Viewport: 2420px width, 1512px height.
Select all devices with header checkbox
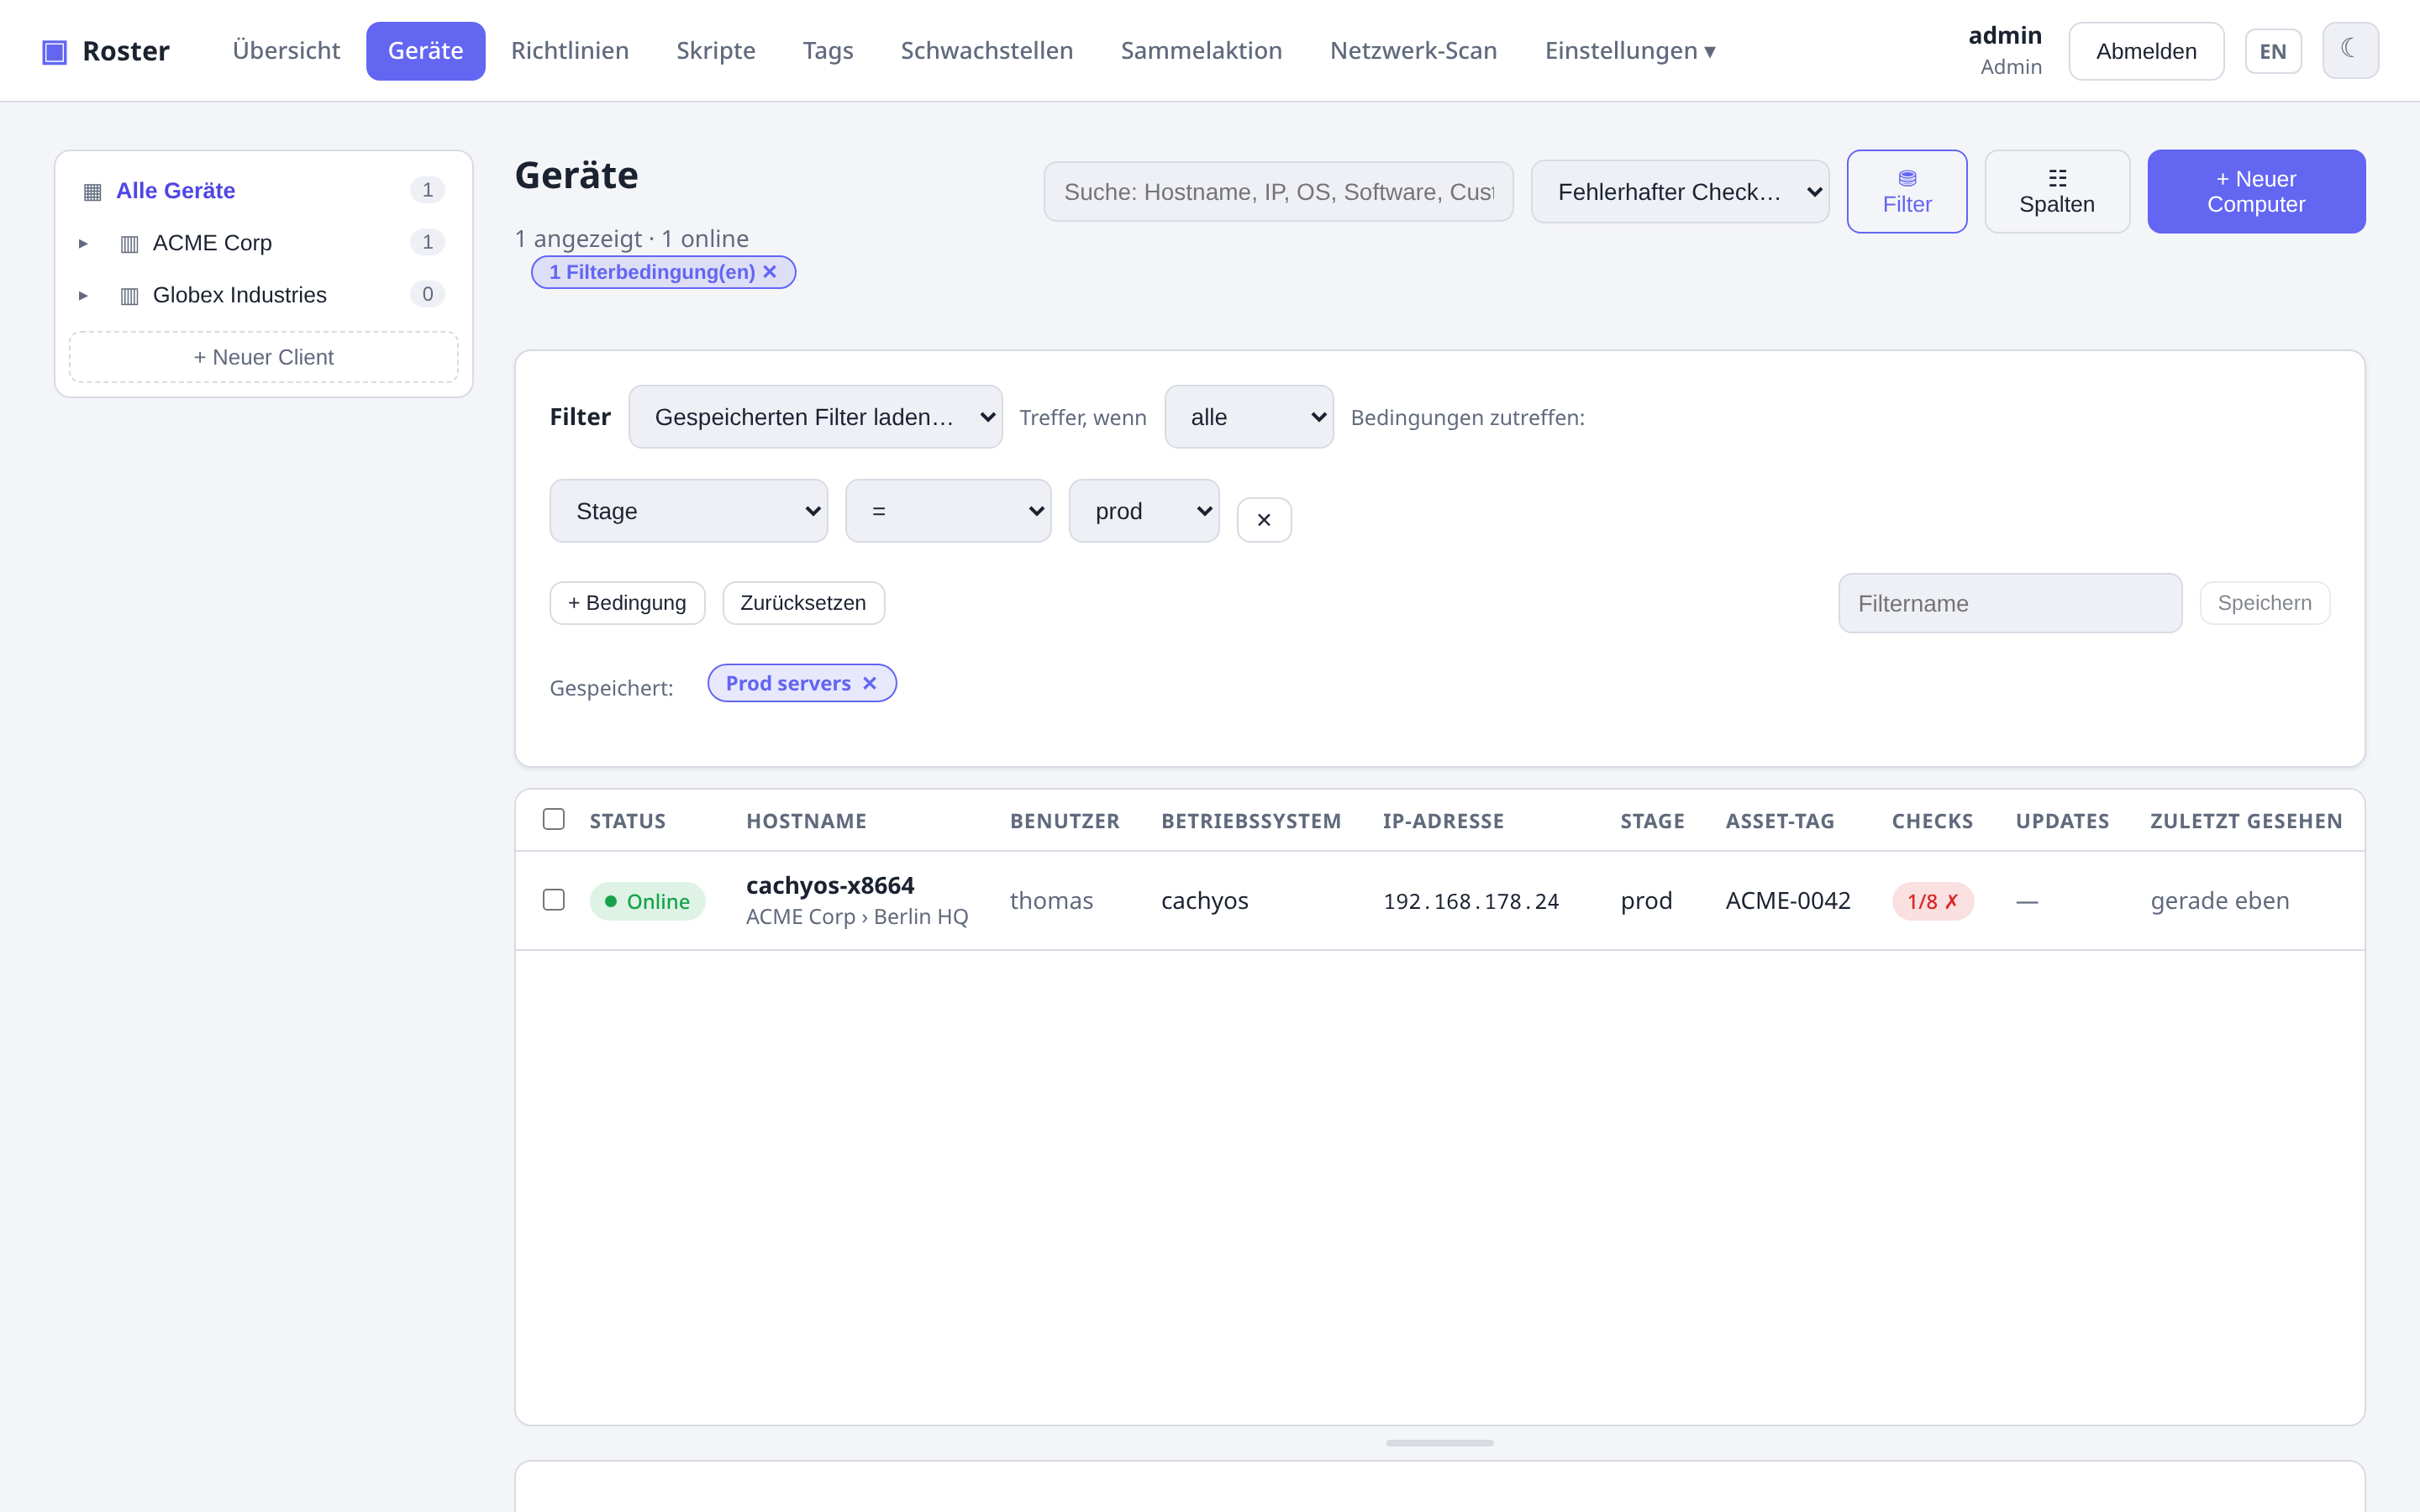(x=553, y=819)
